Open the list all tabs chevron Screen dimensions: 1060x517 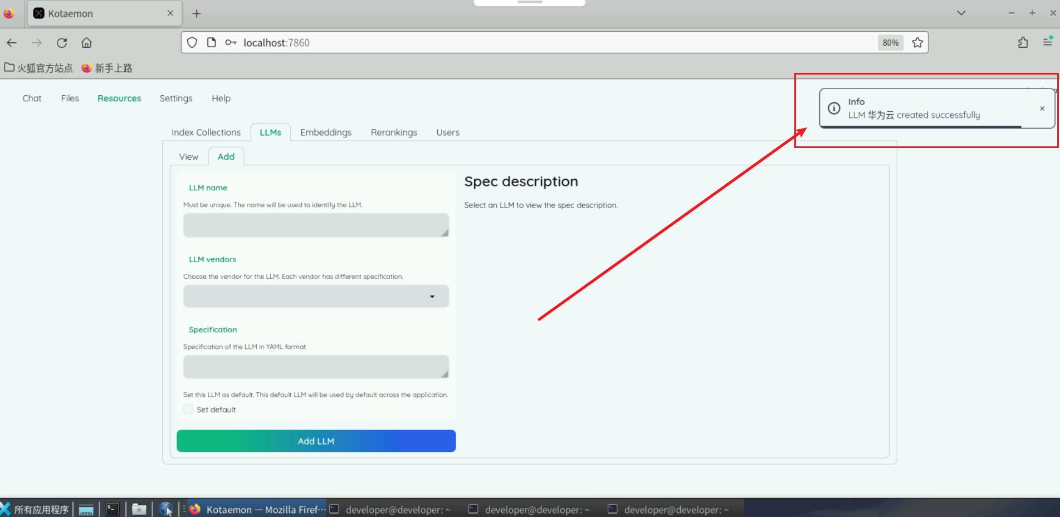(x=961, y=13)
